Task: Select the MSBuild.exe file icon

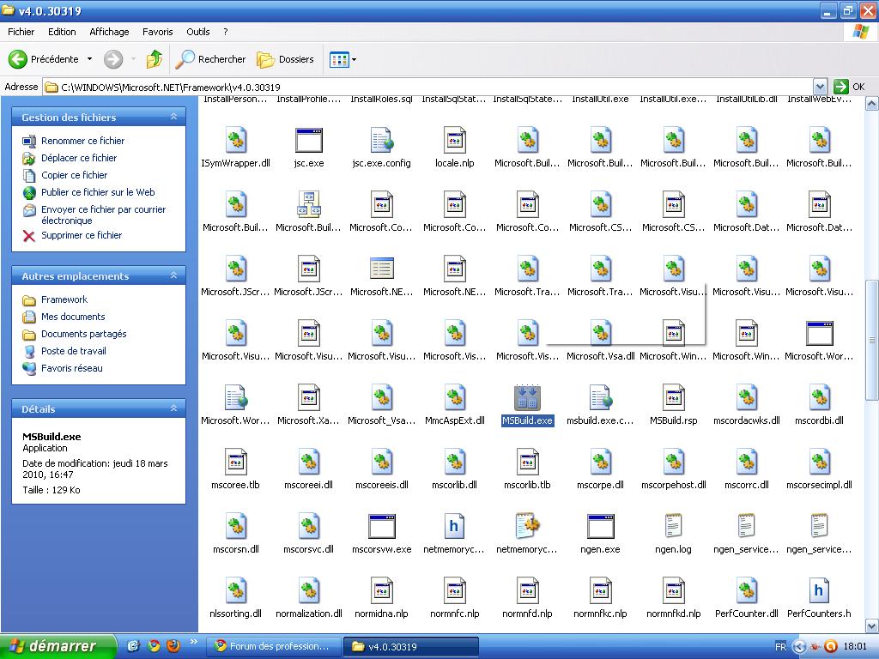Action: click(x=527, y=397)
